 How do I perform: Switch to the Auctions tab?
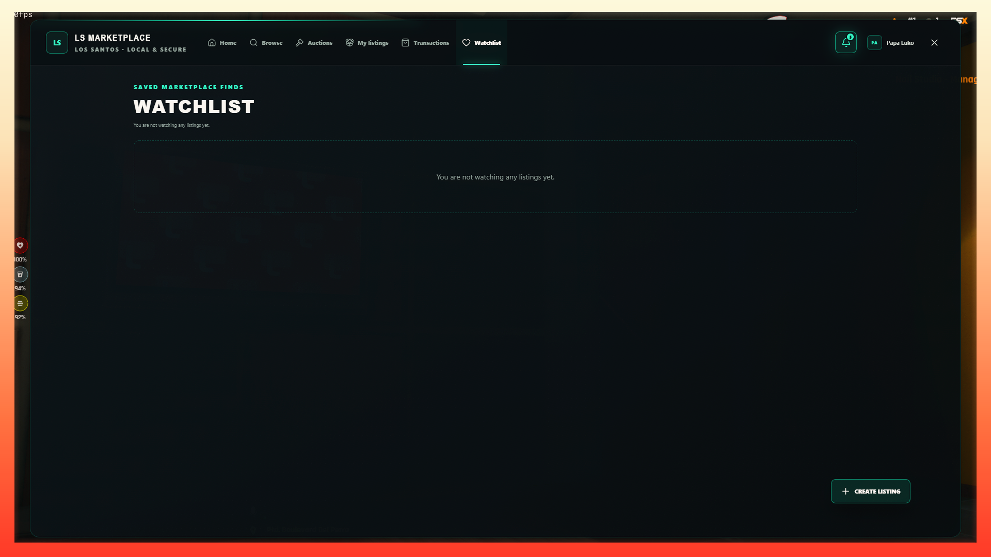point(314,43)
